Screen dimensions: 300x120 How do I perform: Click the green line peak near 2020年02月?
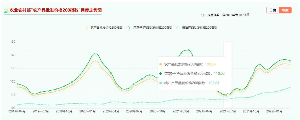click(x=95, y=54)
